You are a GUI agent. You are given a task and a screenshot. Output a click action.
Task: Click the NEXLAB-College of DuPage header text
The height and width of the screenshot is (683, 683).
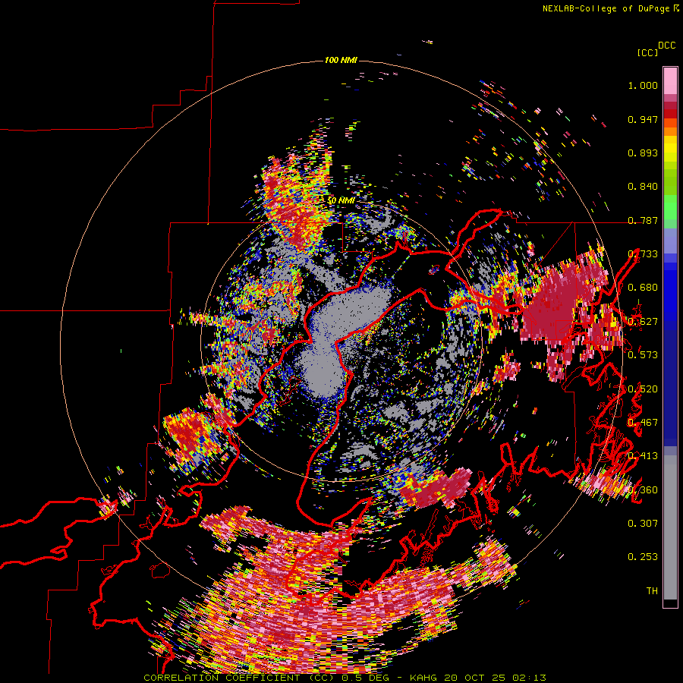click(x=606, y=8)
